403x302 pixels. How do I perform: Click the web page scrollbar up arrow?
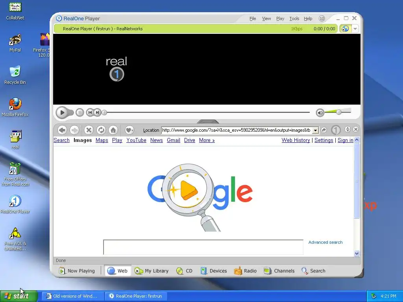(357, 140)
